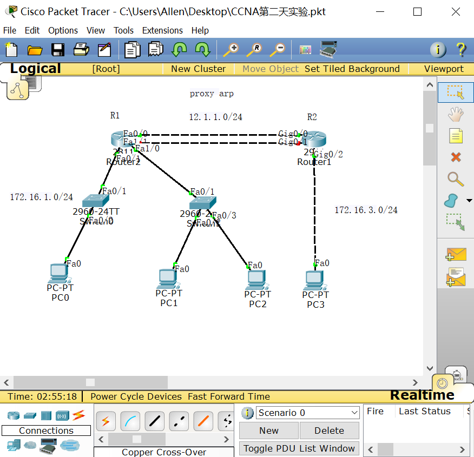
Task: Switch to Realtime mode tab
Action: point(422,395)
